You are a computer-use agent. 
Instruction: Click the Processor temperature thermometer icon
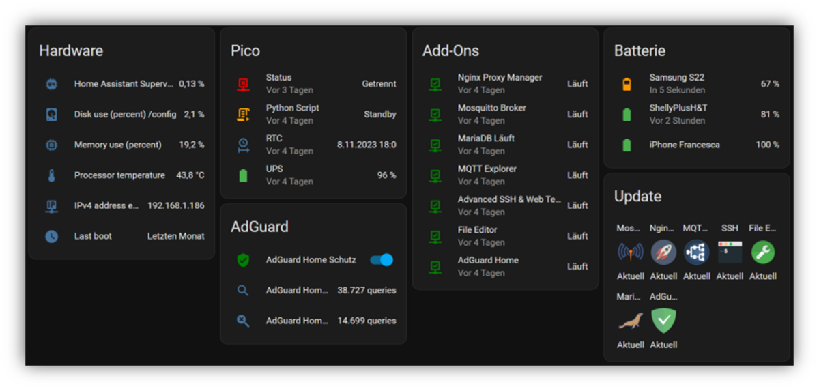pyautogui.click(x=52, y=175)
